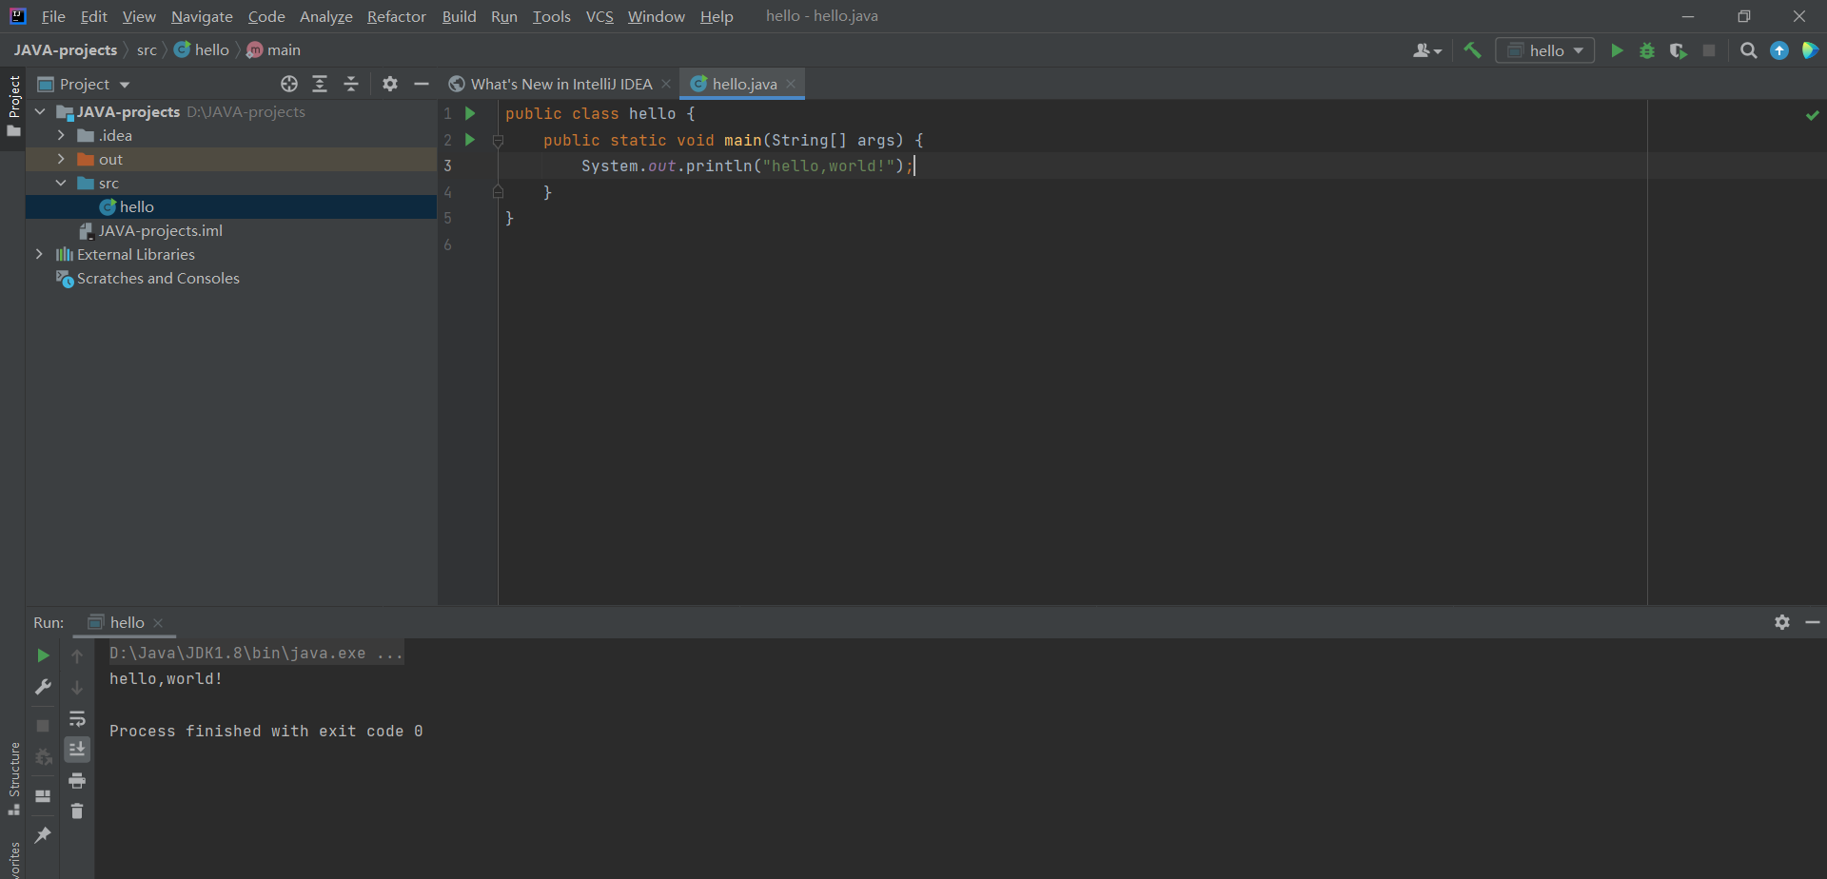Click line number 6 in gutter

(447, 245)
